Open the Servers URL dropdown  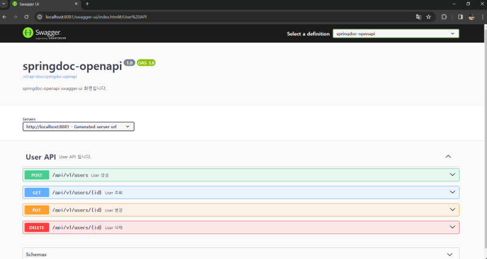[x=79, y=126]
